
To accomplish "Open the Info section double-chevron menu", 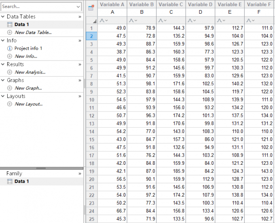I will coord(80,41).
